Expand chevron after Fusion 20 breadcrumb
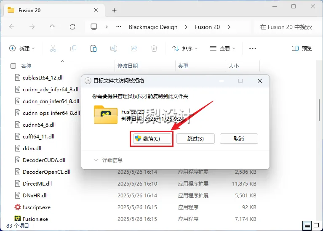The width and height of the screenshot is (323, 231). pyautogui.click(x=229, y=27)
